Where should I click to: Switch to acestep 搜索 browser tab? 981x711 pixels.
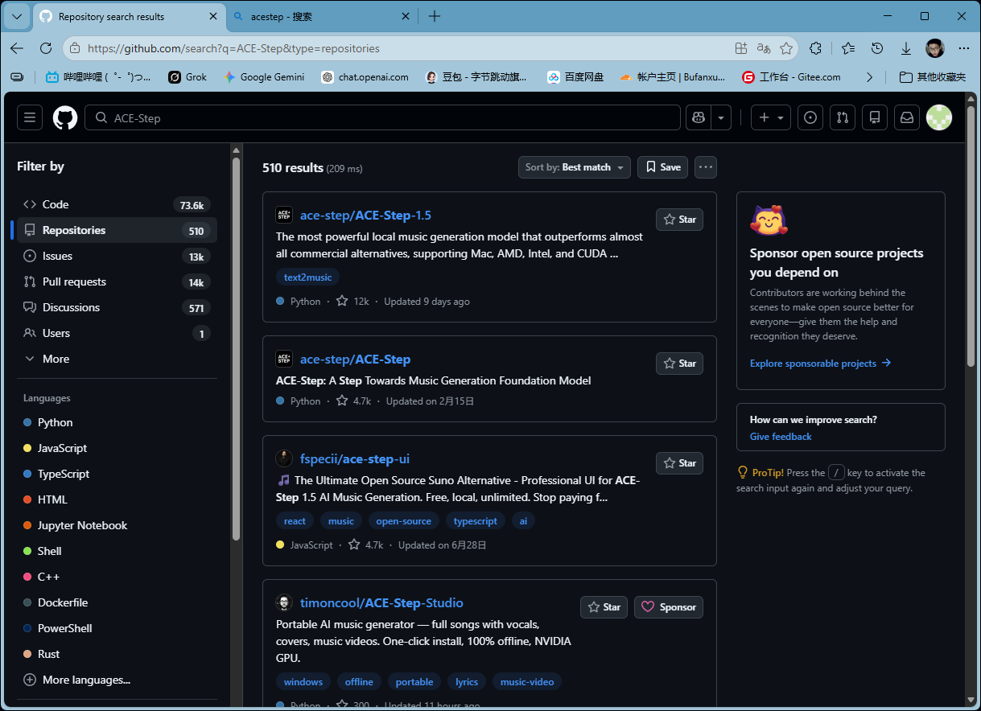(x=321, y=16)
